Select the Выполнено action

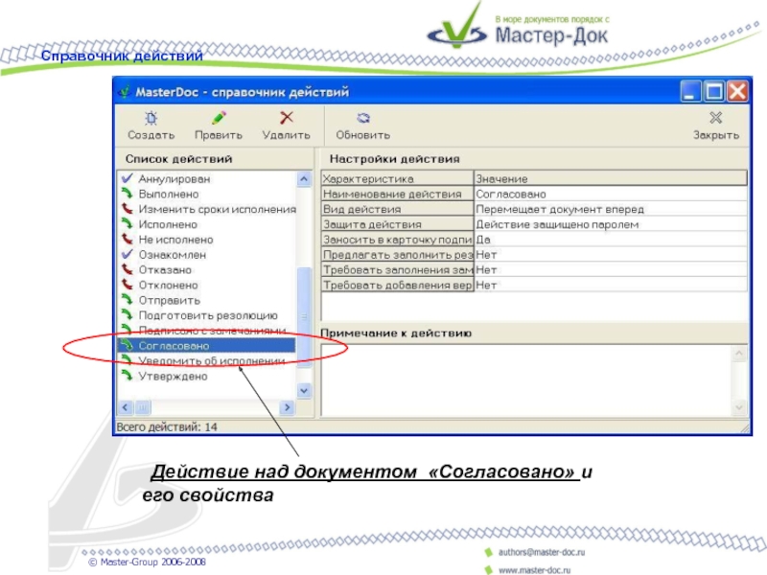pyautogui.click(x=169, y=195)
